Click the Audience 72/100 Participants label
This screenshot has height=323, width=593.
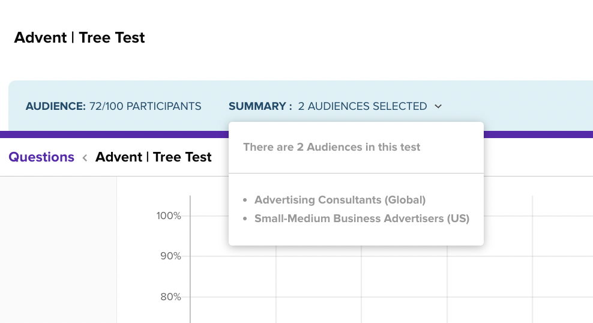(x=113, y=106)
